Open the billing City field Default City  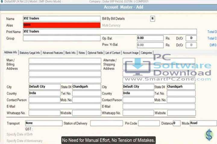point(45,87)
